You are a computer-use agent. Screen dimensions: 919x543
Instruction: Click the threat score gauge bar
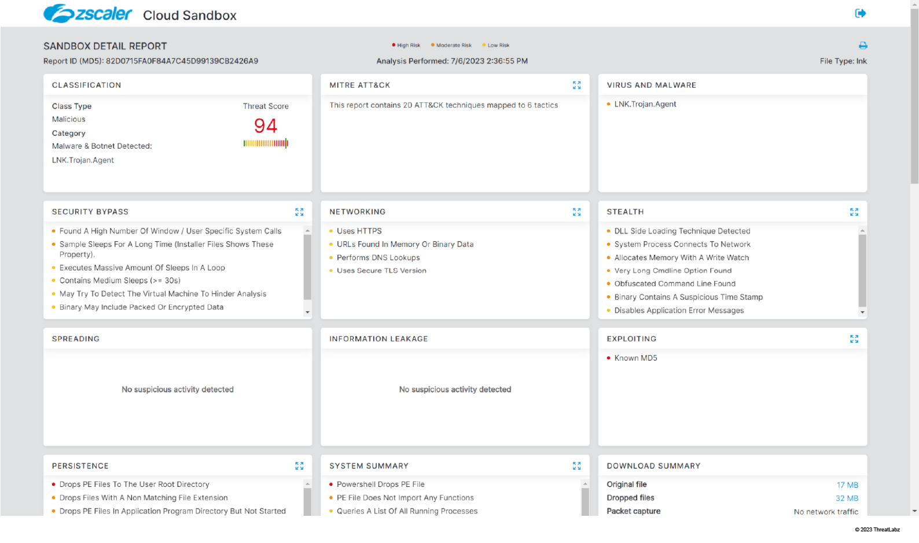click(266, 143)
